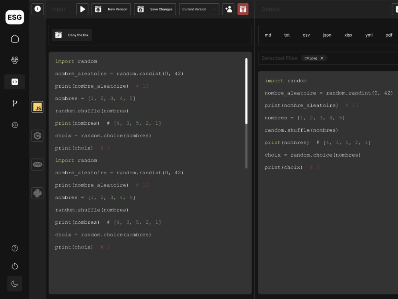Select the csv output format tab

306,35
